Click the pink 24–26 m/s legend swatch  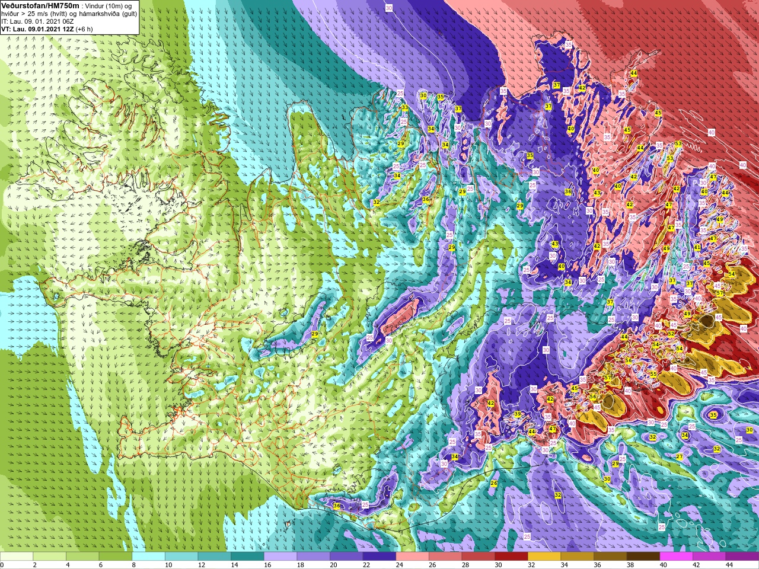tap(413, 557)
